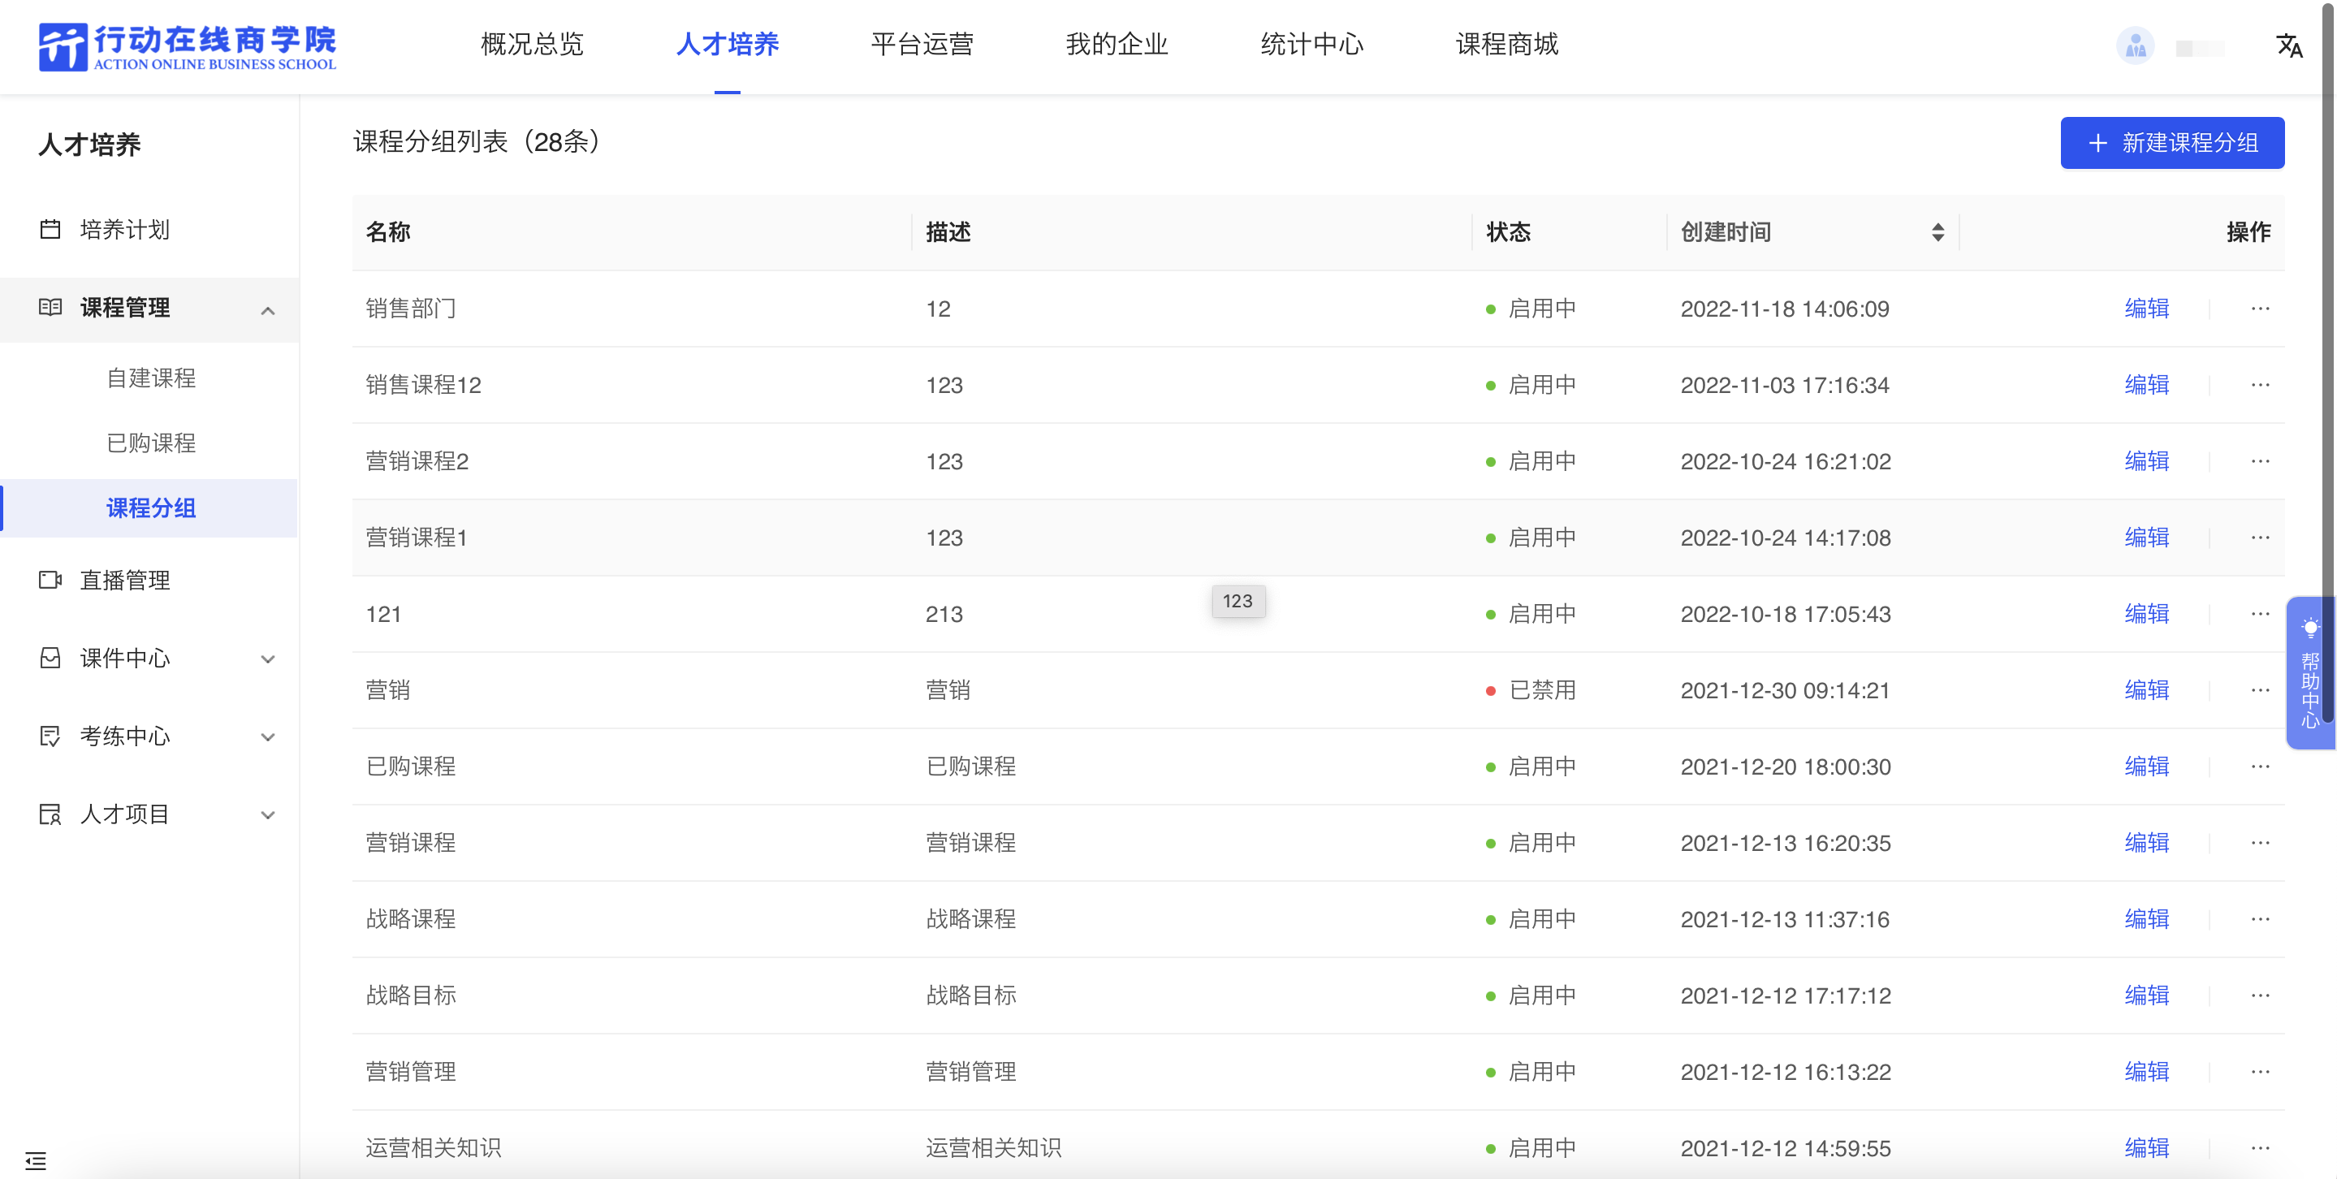Expand the 考练中心 menu chevron

(268, 736)
